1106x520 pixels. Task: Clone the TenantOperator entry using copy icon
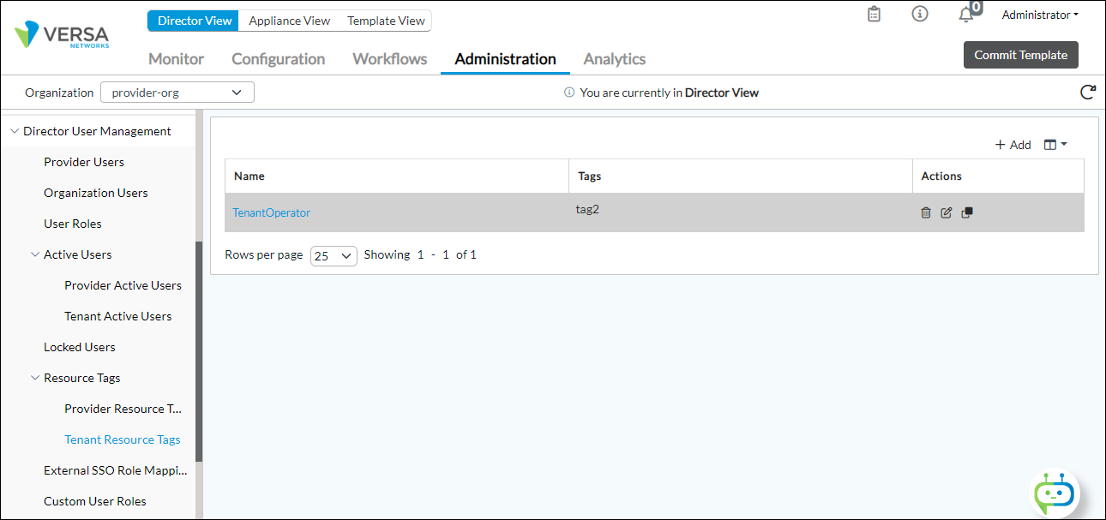click(967, 212)
